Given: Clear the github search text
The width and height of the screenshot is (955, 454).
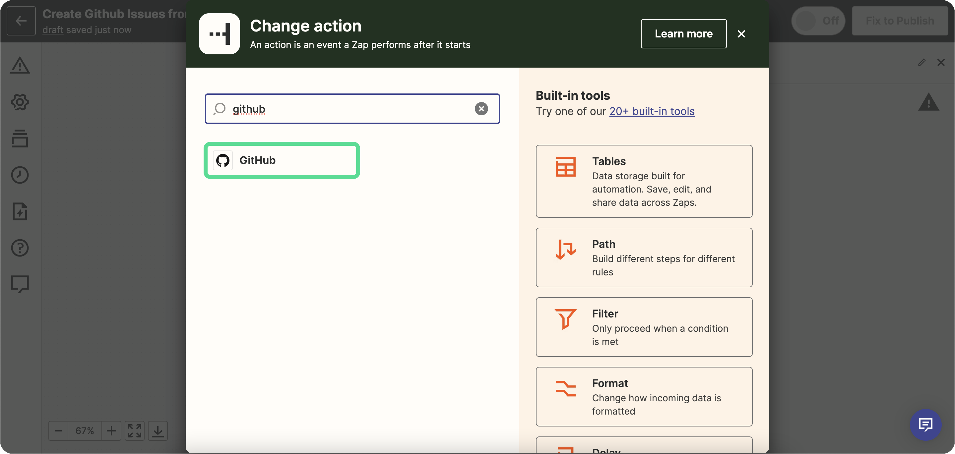Looking at the screenshot, I should click(x=481, y=109).
